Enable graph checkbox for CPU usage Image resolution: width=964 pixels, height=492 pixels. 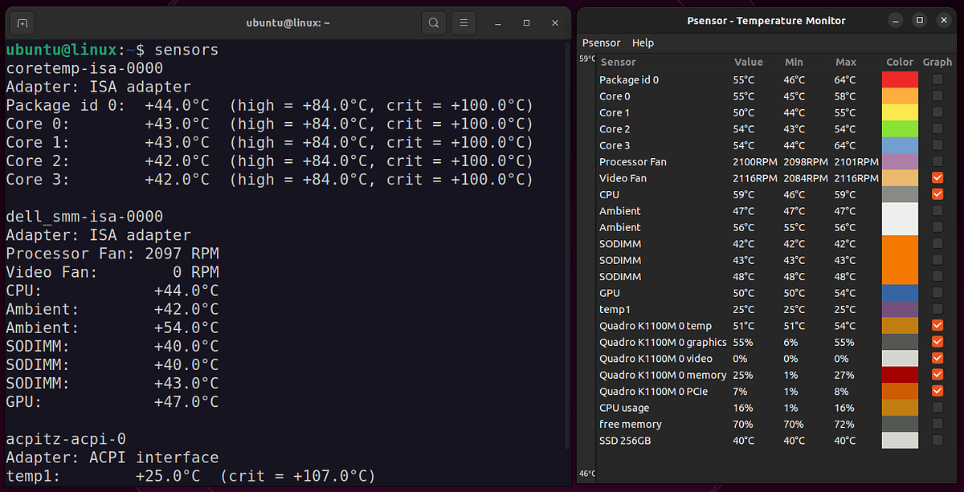(937, 408)
